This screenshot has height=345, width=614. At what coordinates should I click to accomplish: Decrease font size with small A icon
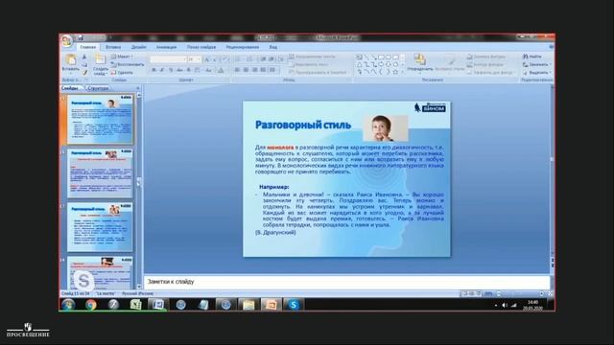click(x=215, y=59)
